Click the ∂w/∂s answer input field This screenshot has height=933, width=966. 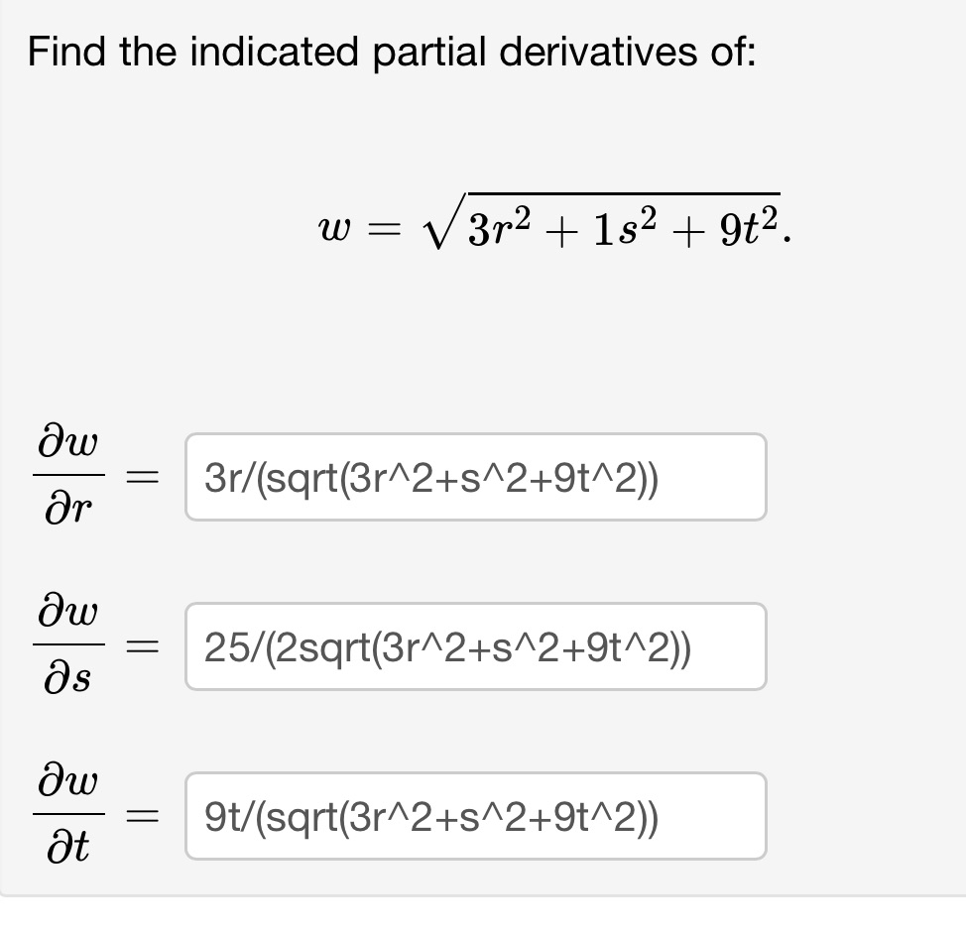click(475, 646)
